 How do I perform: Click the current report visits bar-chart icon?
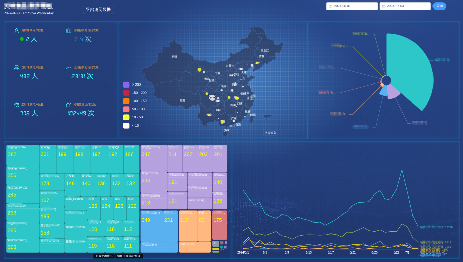coord(68,30)
